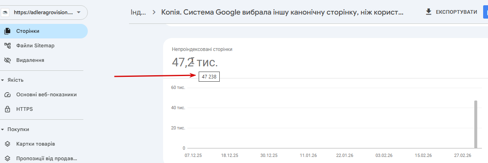Open the adleragrovision property selector dropdown
The width and height of the screenshot is (488, 163).
click(78, 13)
